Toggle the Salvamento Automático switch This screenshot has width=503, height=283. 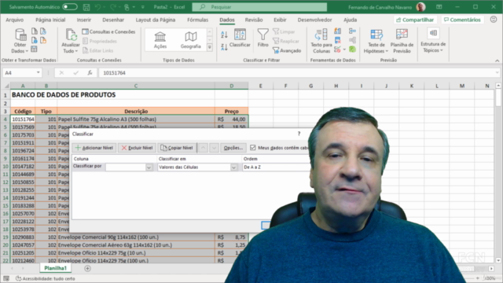tap(70, 7)
